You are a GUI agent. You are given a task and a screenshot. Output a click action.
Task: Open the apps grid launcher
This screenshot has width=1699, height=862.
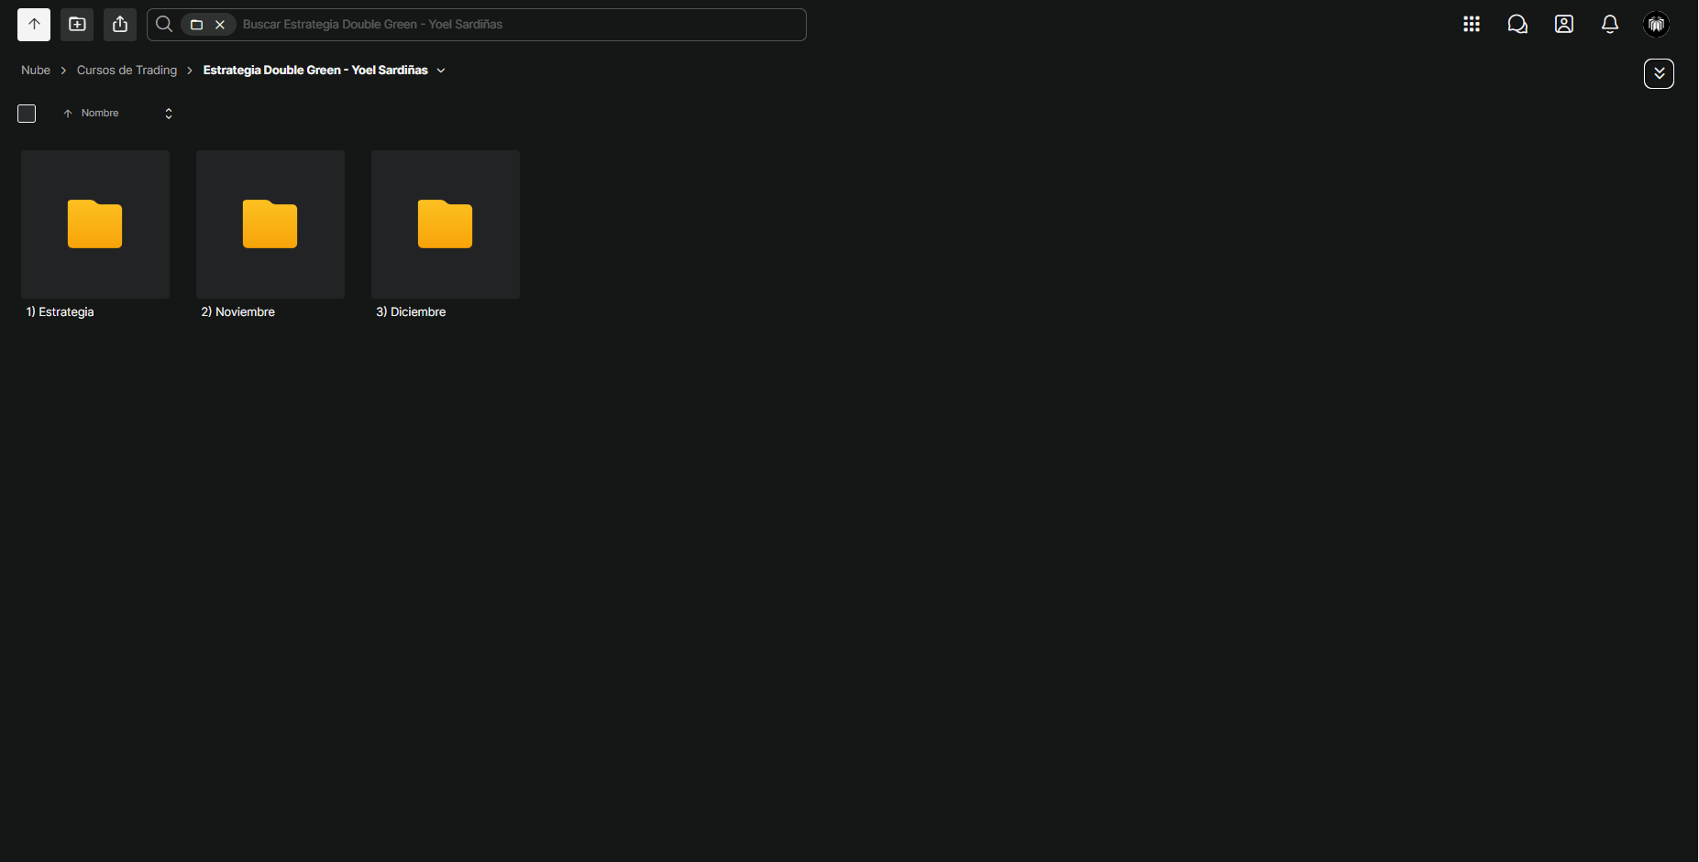coord(1472,25)
